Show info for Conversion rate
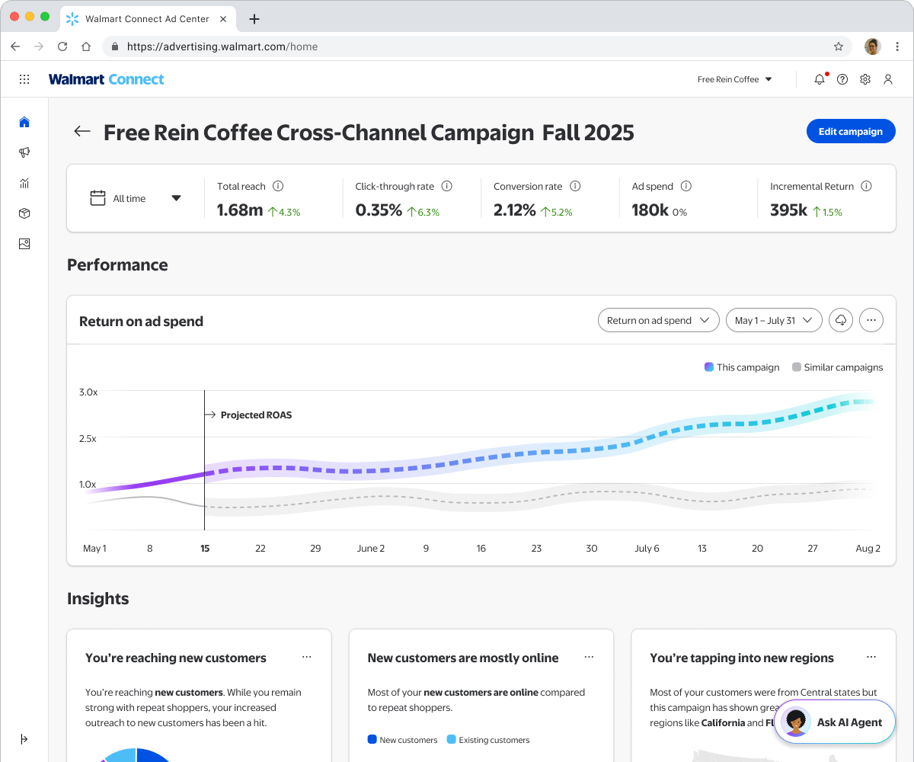Screen dimensions: 914x762 point(575,186)
